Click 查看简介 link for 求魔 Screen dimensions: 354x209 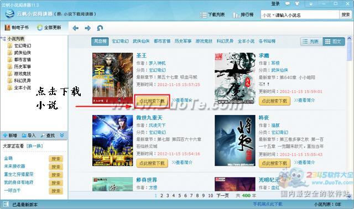tap(304, 100)
